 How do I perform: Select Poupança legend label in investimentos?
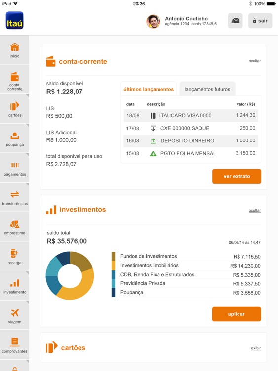click(132, 293)
